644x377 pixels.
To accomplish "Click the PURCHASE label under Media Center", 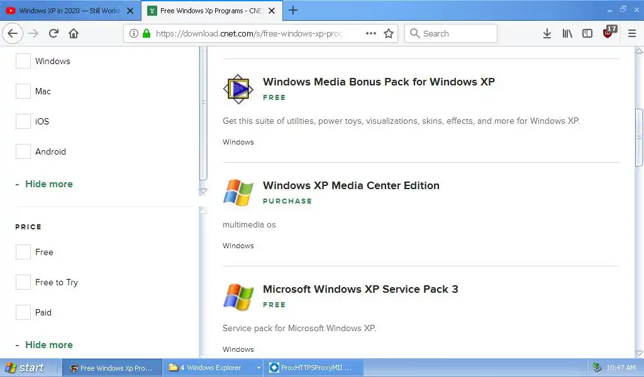I will [x=287, y=201].
